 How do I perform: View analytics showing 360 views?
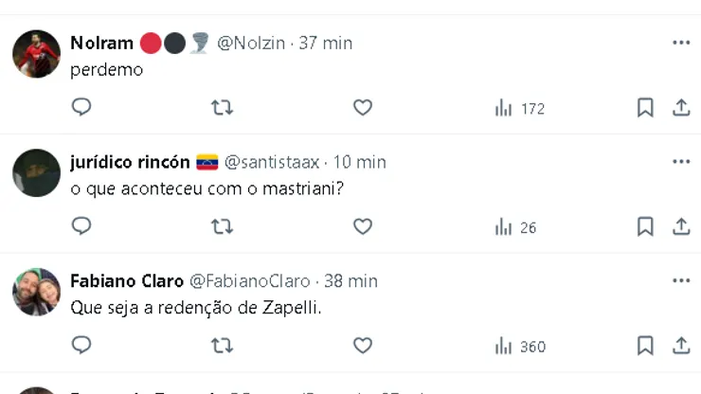[520, 347]
